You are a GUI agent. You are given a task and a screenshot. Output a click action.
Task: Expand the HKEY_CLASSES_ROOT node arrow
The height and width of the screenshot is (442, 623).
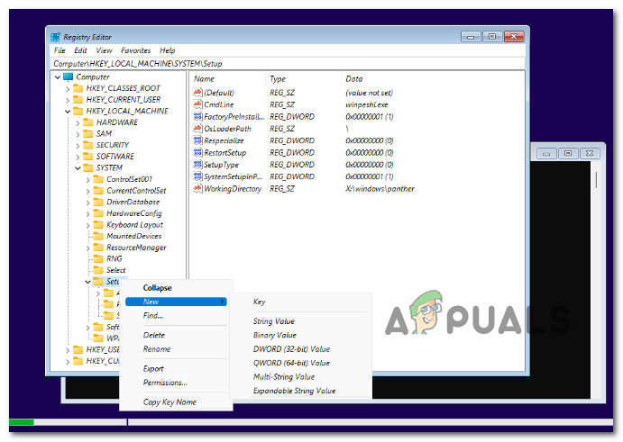coord(68,88)
